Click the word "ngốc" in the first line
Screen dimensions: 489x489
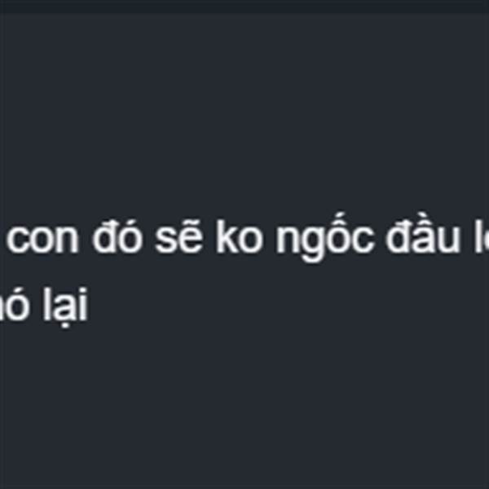[x=324, y=237]
